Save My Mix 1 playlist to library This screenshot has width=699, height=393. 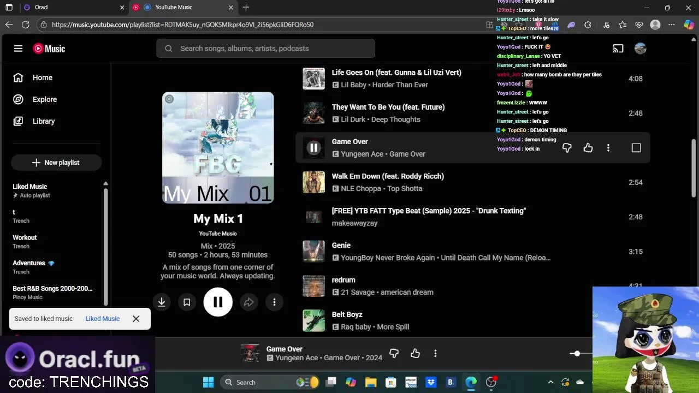[x=187, y=302]
